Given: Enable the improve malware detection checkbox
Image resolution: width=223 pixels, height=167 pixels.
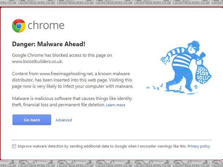Looking at the screenshot, I should [14, 146].
